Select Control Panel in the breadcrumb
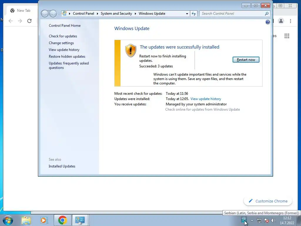 click(83, 14)
